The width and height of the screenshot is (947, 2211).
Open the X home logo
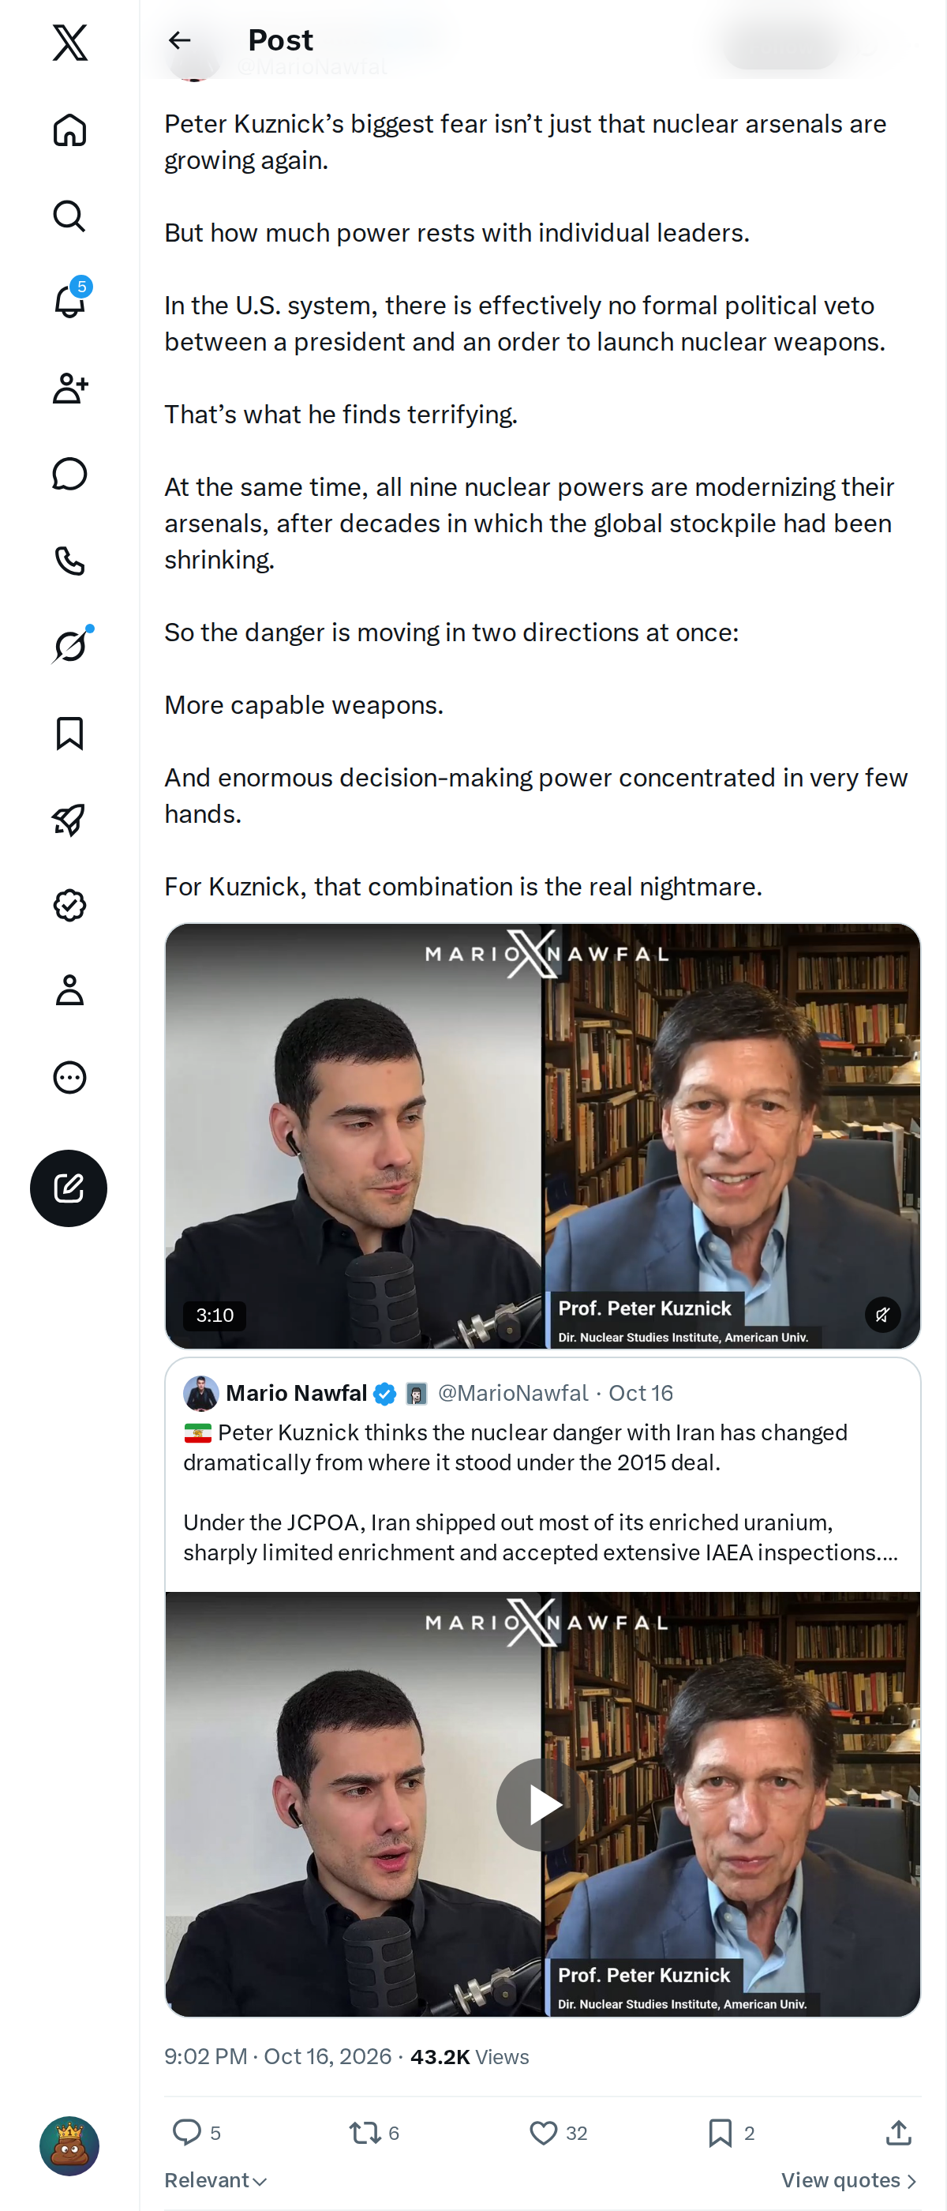[69, 42]
